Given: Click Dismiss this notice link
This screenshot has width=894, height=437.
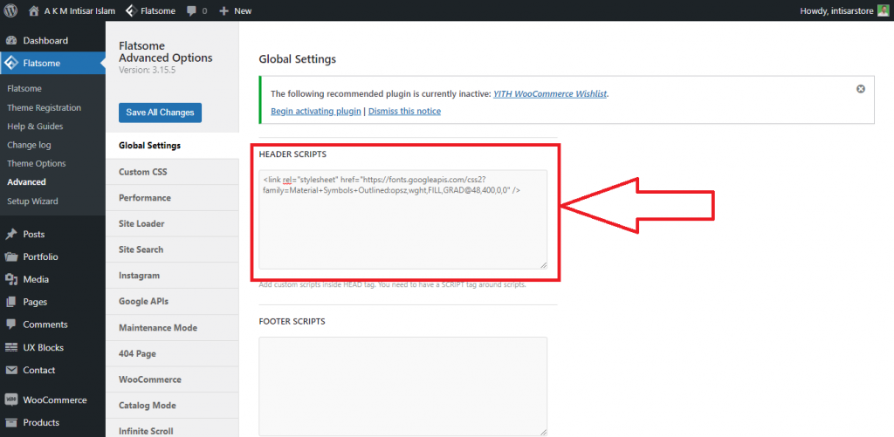Looking at the screenshot, I should [404, 111].
